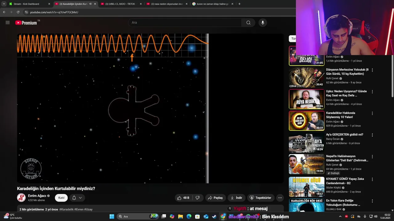Image resolution: width=394 pixels, height=221 pixels.
Task: Open the tab search dropdown arrow
Action: click(4, 4)
